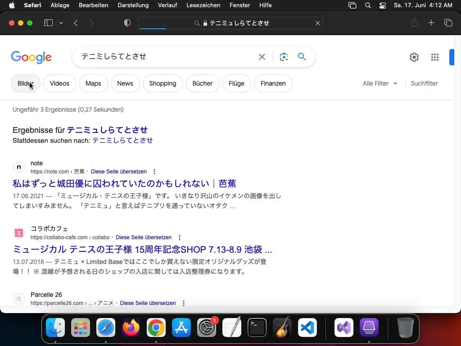Switch to the Bücher tab

tap(203, 83)
